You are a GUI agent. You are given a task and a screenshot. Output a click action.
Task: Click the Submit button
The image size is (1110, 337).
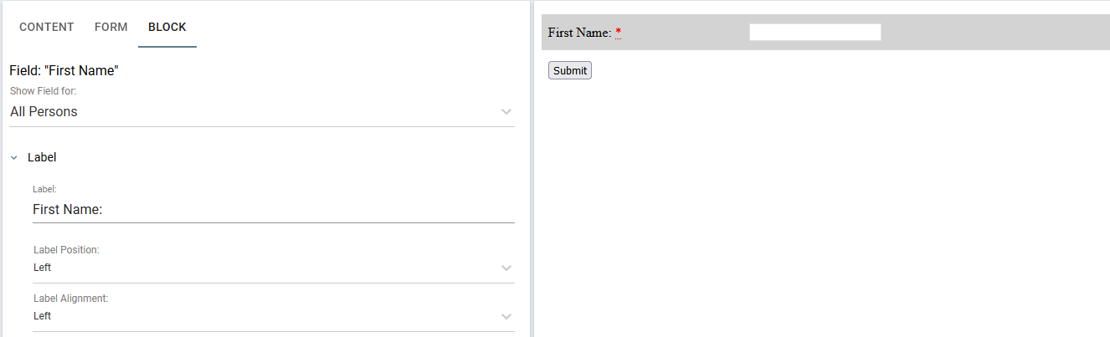pyautogui.click(x=570, y=71)
